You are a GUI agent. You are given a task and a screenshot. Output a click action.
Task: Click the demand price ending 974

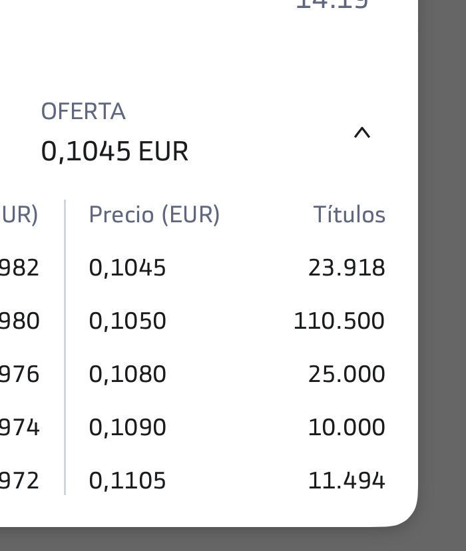coord(19,427)
